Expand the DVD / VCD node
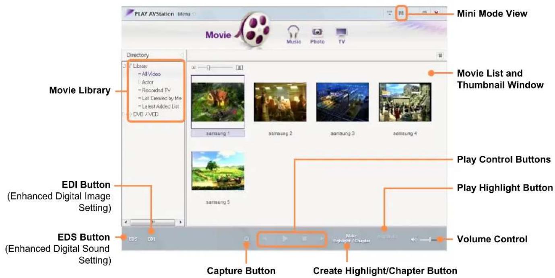Screen dimensions: 555x278 coord(124,114)
